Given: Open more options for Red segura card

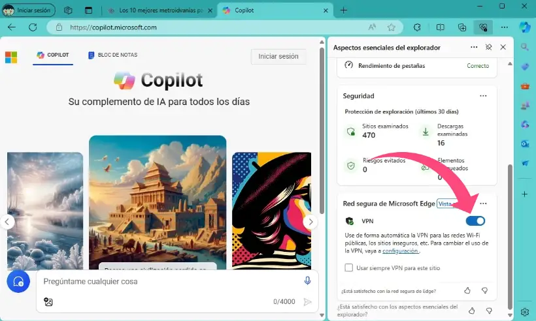Looking at the screenshot, I should [x=483, y=204].
